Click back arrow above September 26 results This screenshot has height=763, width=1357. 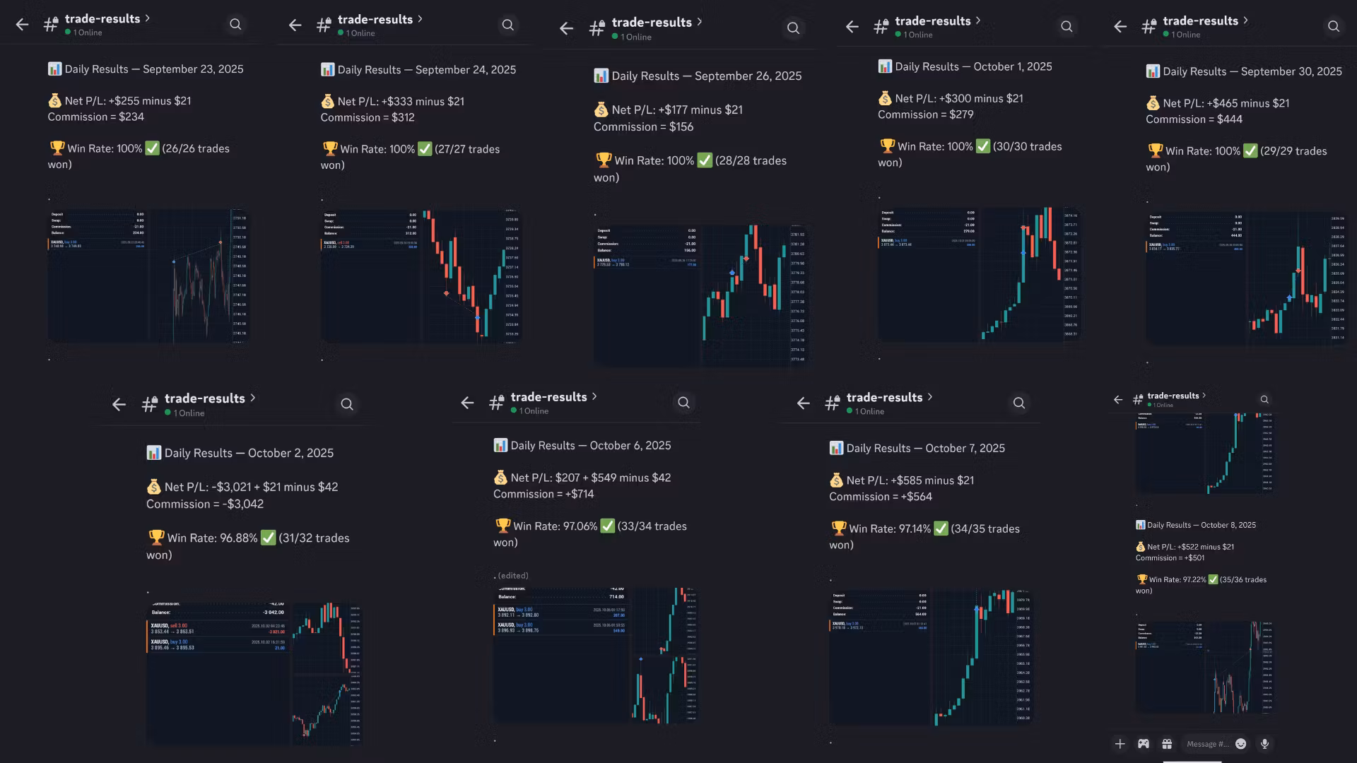tap(566, 28)
